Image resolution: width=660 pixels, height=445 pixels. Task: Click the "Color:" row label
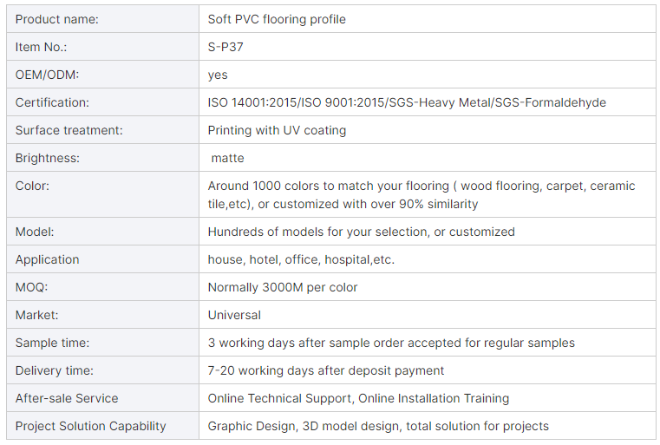pyautogui.click(x=33, y=186)
